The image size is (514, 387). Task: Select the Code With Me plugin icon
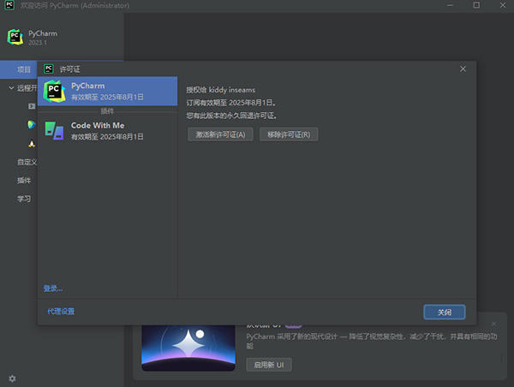(54, 130)
